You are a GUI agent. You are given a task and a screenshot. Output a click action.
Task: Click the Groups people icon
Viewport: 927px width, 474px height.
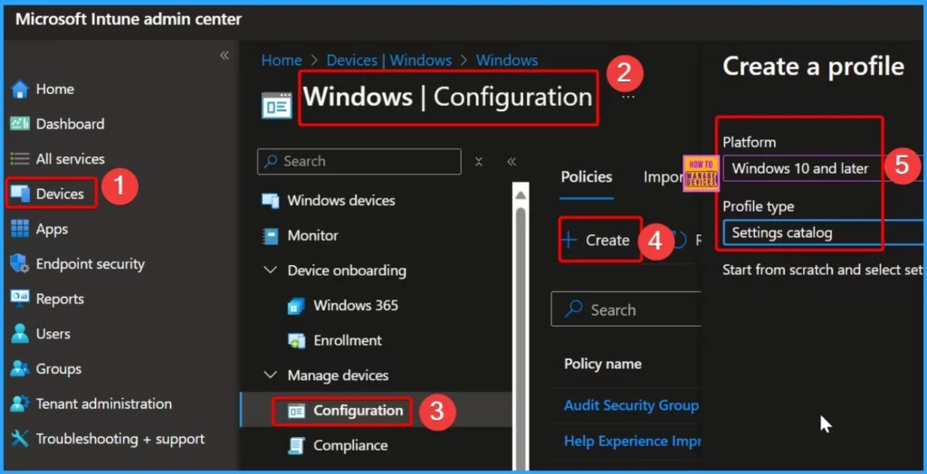click(x=20, y=369)
